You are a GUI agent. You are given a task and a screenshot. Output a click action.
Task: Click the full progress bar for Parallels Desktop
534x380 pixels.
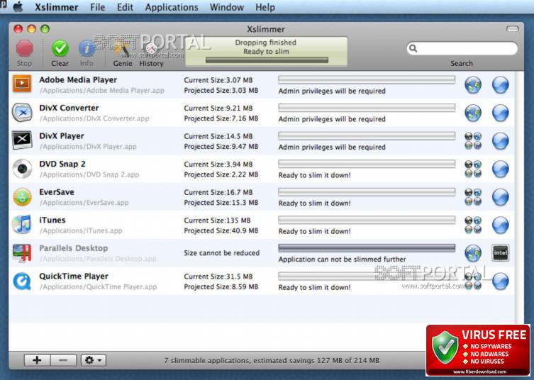pos(367,248)
